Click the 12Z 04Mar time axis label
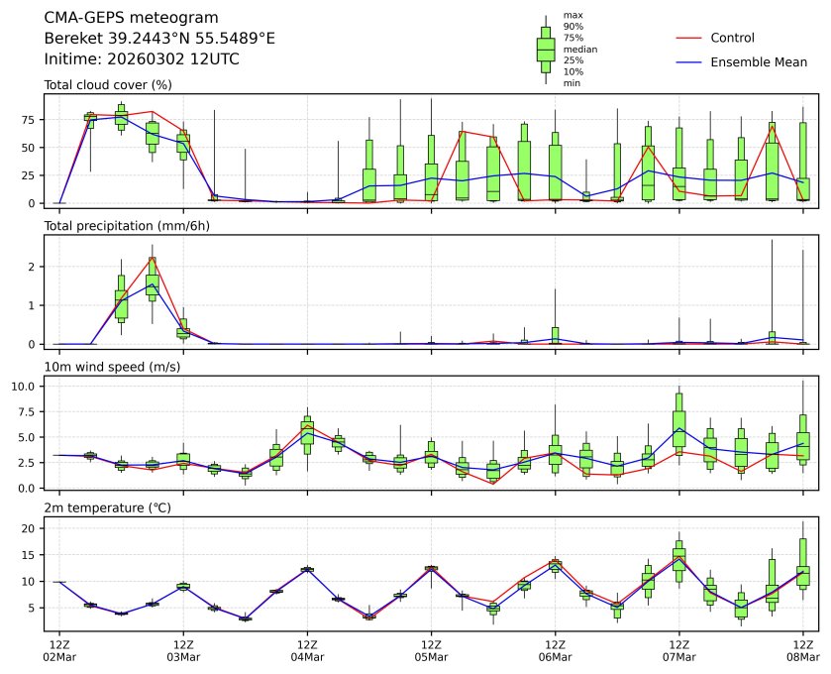Image resolution: width=831 pixels, height=674 pixels. [x=307, y=651]
